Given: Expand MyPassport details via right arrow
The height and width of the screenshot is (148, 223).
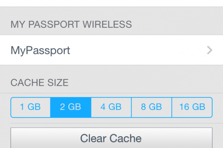Looking at the screenshot, I should click(x=210, y=50).
